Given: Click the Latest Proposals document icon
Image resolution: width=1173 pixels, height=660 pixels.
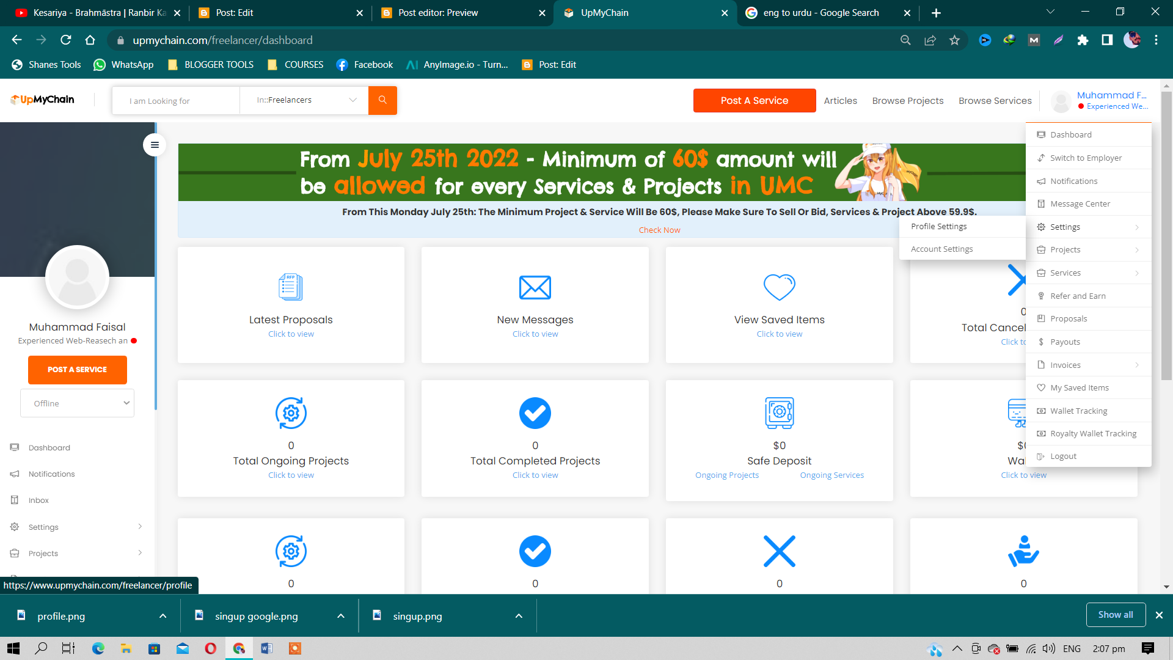Looking at the screenshot, I should click(x=291, y=287).
